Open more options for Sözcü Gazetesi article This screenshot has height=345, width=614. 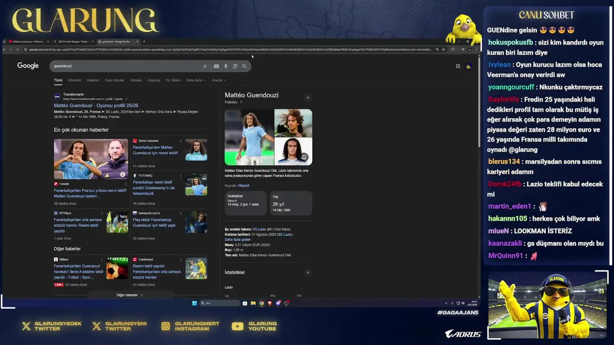point(181,141)
